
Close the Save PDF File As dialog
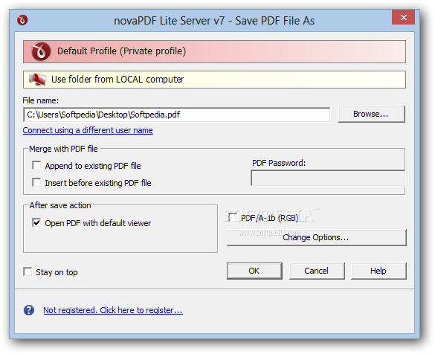pos(403,17)
